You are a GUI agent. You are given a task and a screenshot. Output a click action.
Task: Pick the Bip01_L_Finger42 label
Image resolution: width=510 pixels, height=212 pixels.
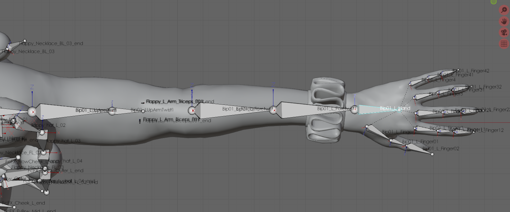[471, 71]
